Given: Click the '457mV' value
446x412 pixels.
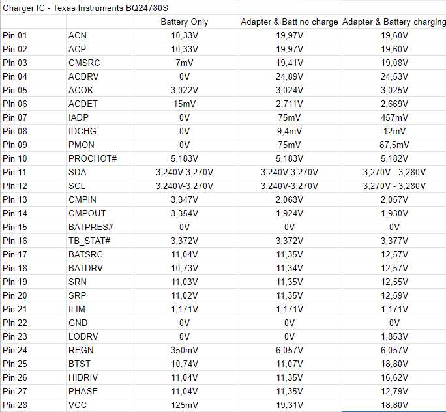Looking at the screenshot, I should coord(394,117).
